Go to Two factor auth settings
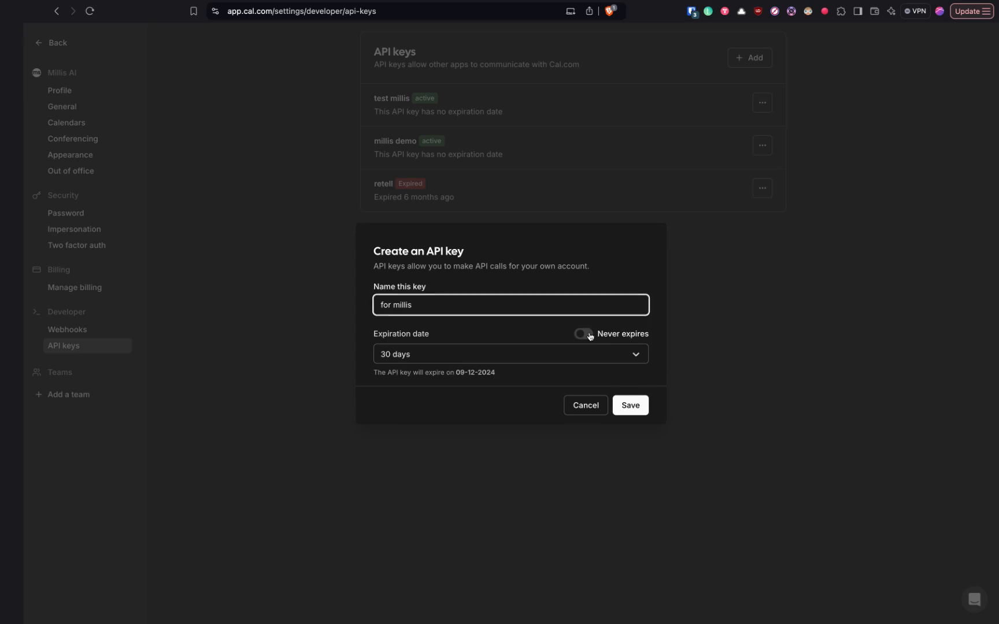 coord(76,245)
